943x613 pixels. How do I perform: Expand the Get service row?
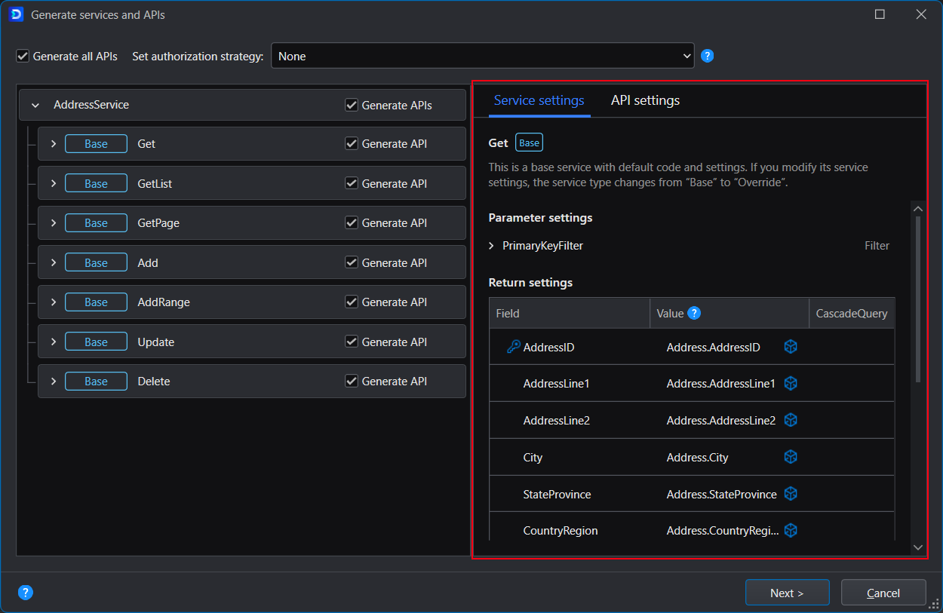coord(53,143)
